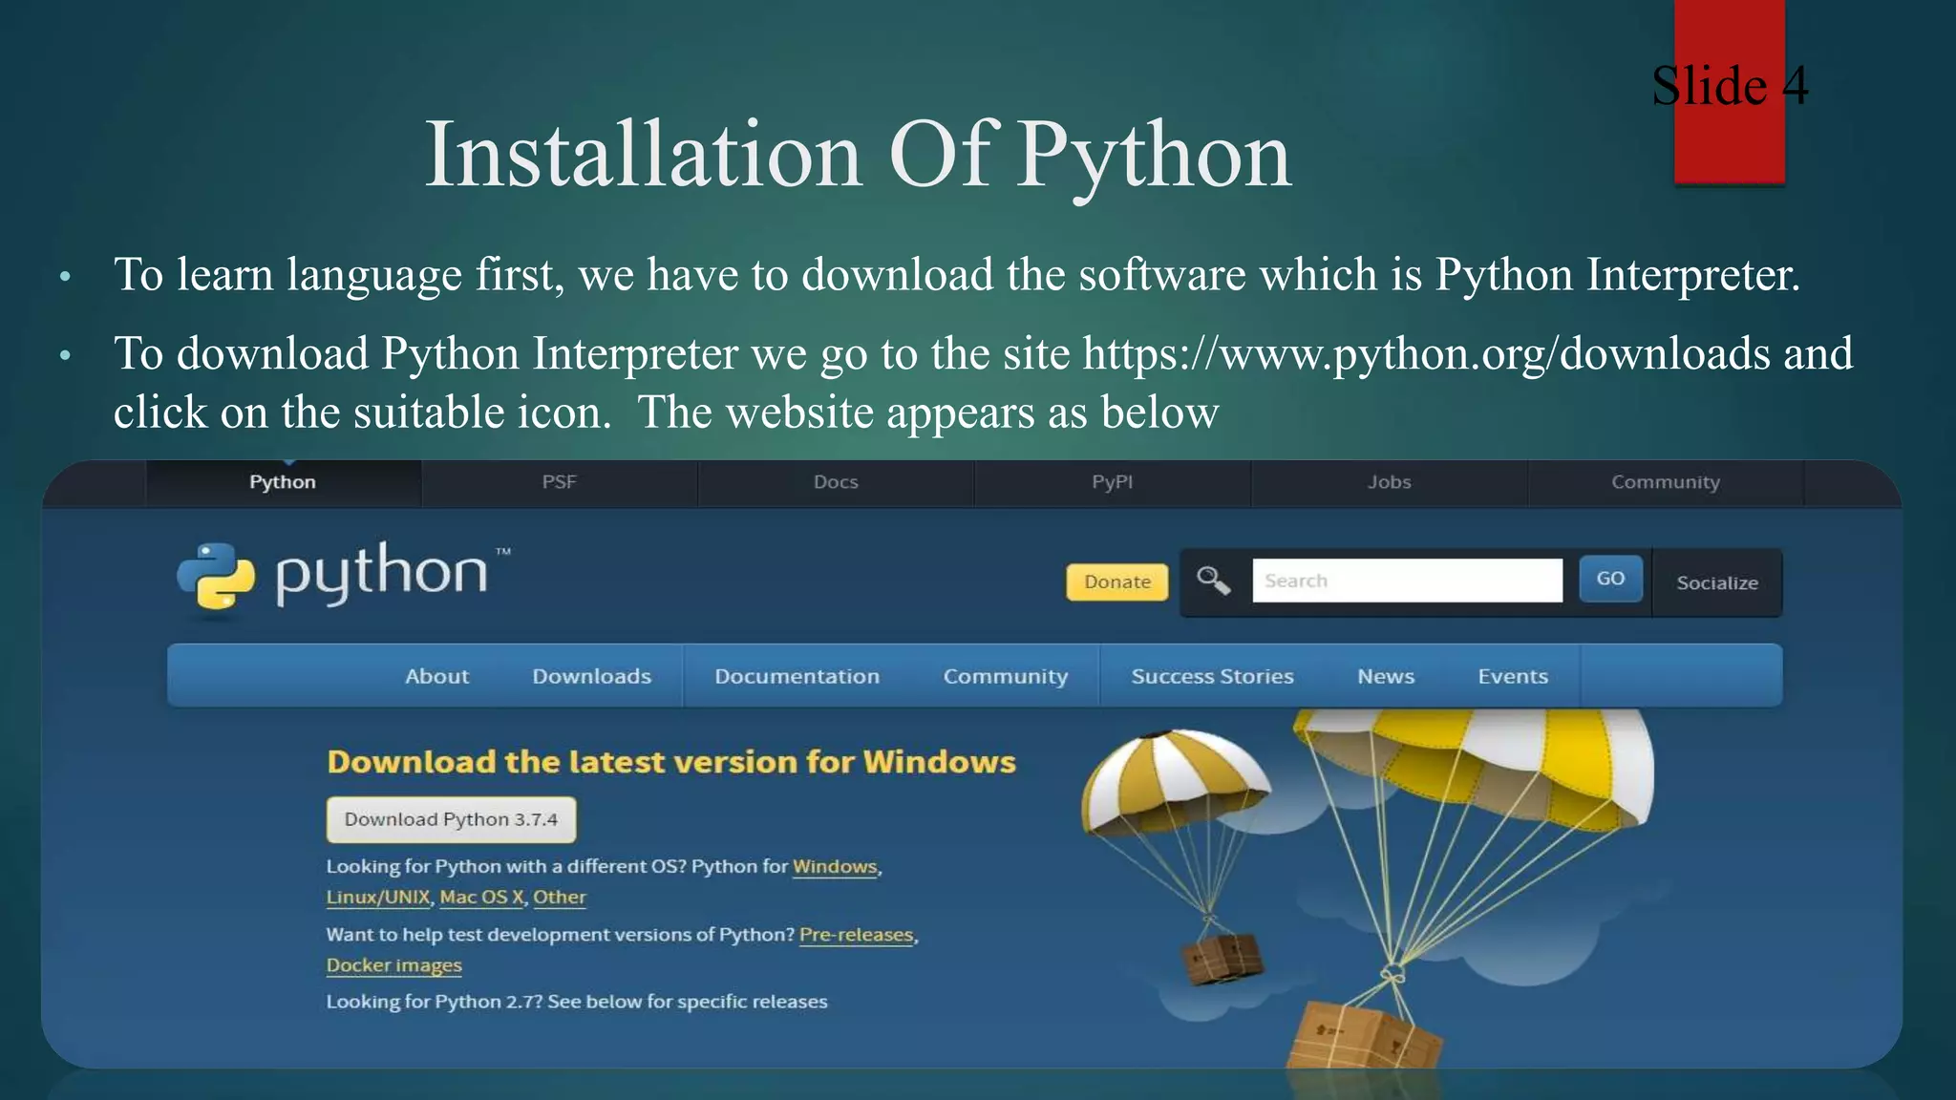Open the Downloads menu item
The width and height of the screenshot is (1956, 1100).
591,676
